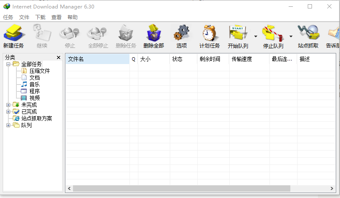Sort by the 大小 column header

click(x=154, y=59)
